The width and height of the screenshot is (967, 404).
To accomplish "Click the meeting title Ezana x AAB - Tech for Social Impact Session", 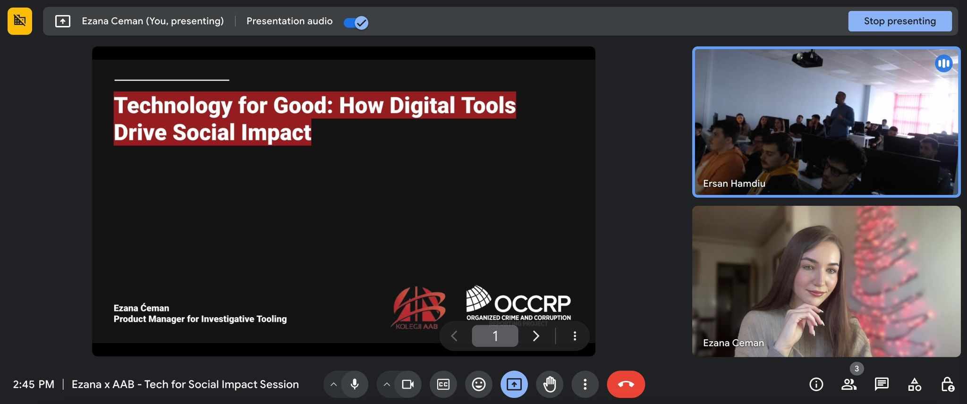I will 185,384.
